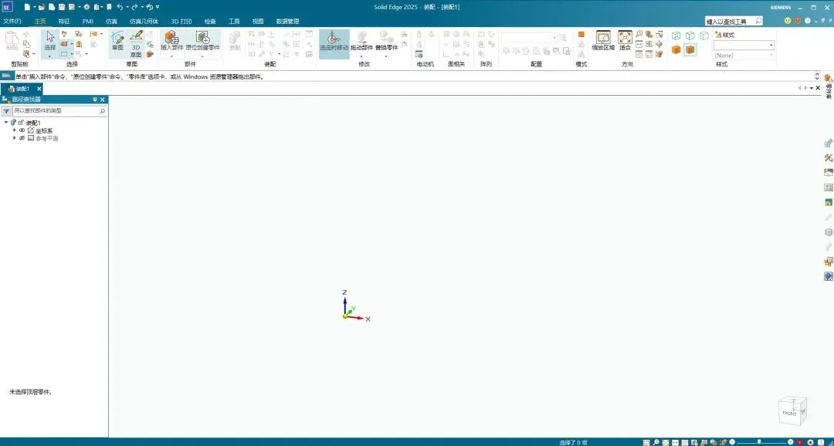Viewport: 834px width, 446px height.
Task: Open the PathFinder pane options dropdown arrow
Action: pos(95,100)
